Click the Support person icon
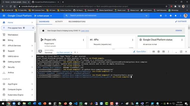Viewport: 190px width, 106px height. coord(4,51)
